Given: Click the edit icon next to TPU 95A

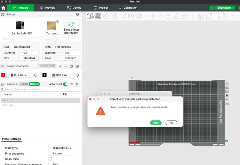Looking at the screenshot, I should point(77,75).
